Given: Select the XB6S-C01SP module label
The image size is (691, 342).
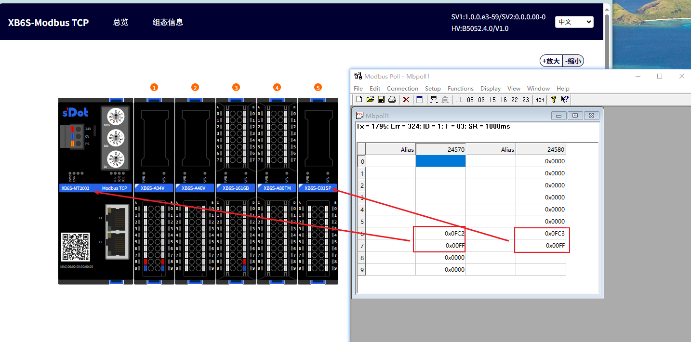Looking at the screenshot, I should pyautogui.click(x=318, y=188).
